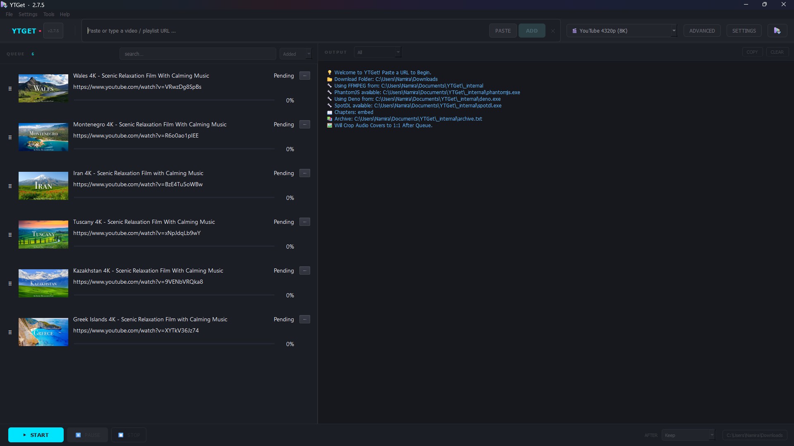This screenshot has width=794, height=446.
Task: Open the Help menu
Action: pyautogui.click(x=65, y=14)
